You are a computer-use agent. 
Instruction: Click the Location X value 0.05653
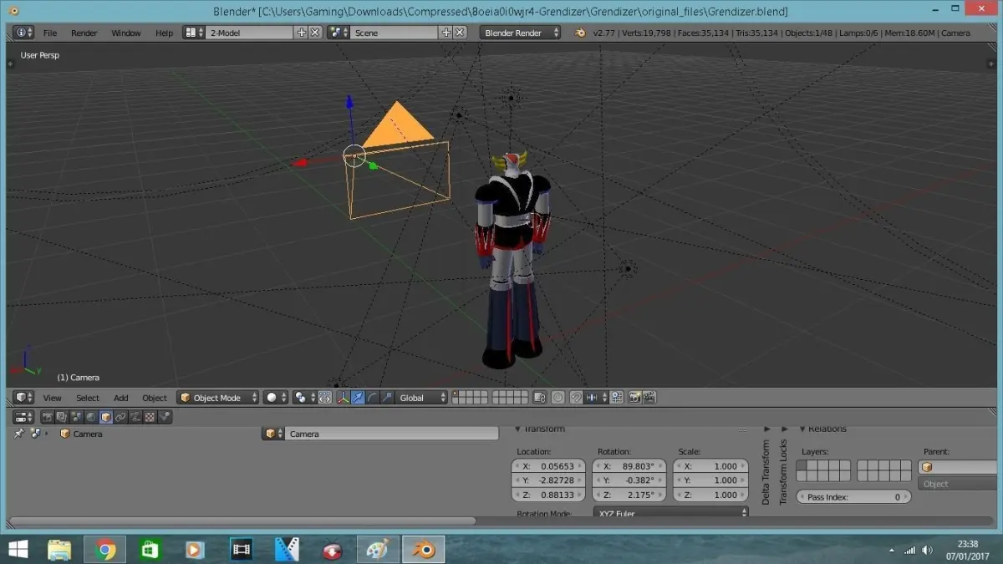[547, 466]
